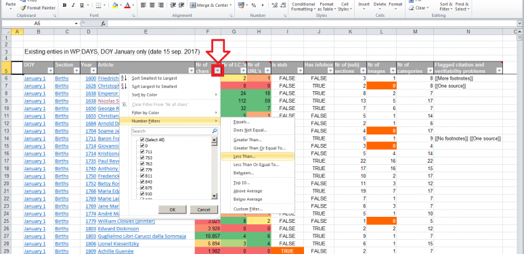Image resolution: width=524 pixels, height=254 pixels.
Task: Apply bold formatting
Action: point(64,5)
